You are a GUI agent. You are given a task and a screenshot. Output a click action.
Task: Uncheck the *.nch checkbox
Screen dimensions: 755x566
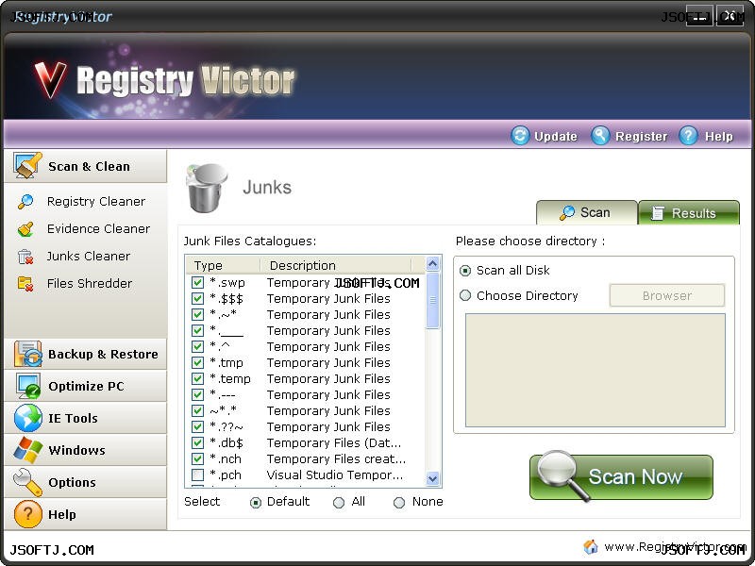point(197,458)
